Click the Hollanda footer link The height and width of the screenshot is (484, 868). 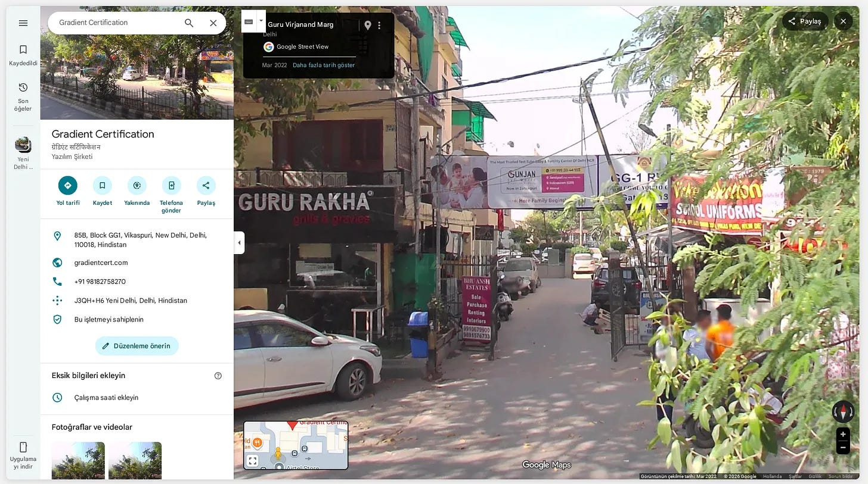(x=773, y=476)
